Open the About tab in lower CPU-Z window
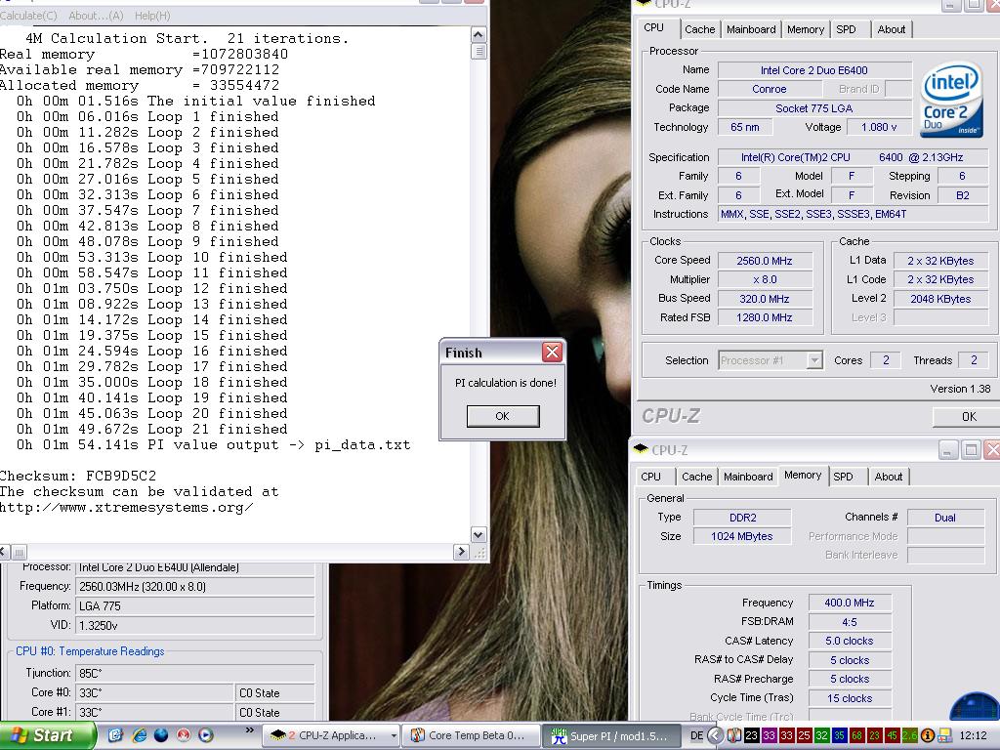 tap(889, 477)
